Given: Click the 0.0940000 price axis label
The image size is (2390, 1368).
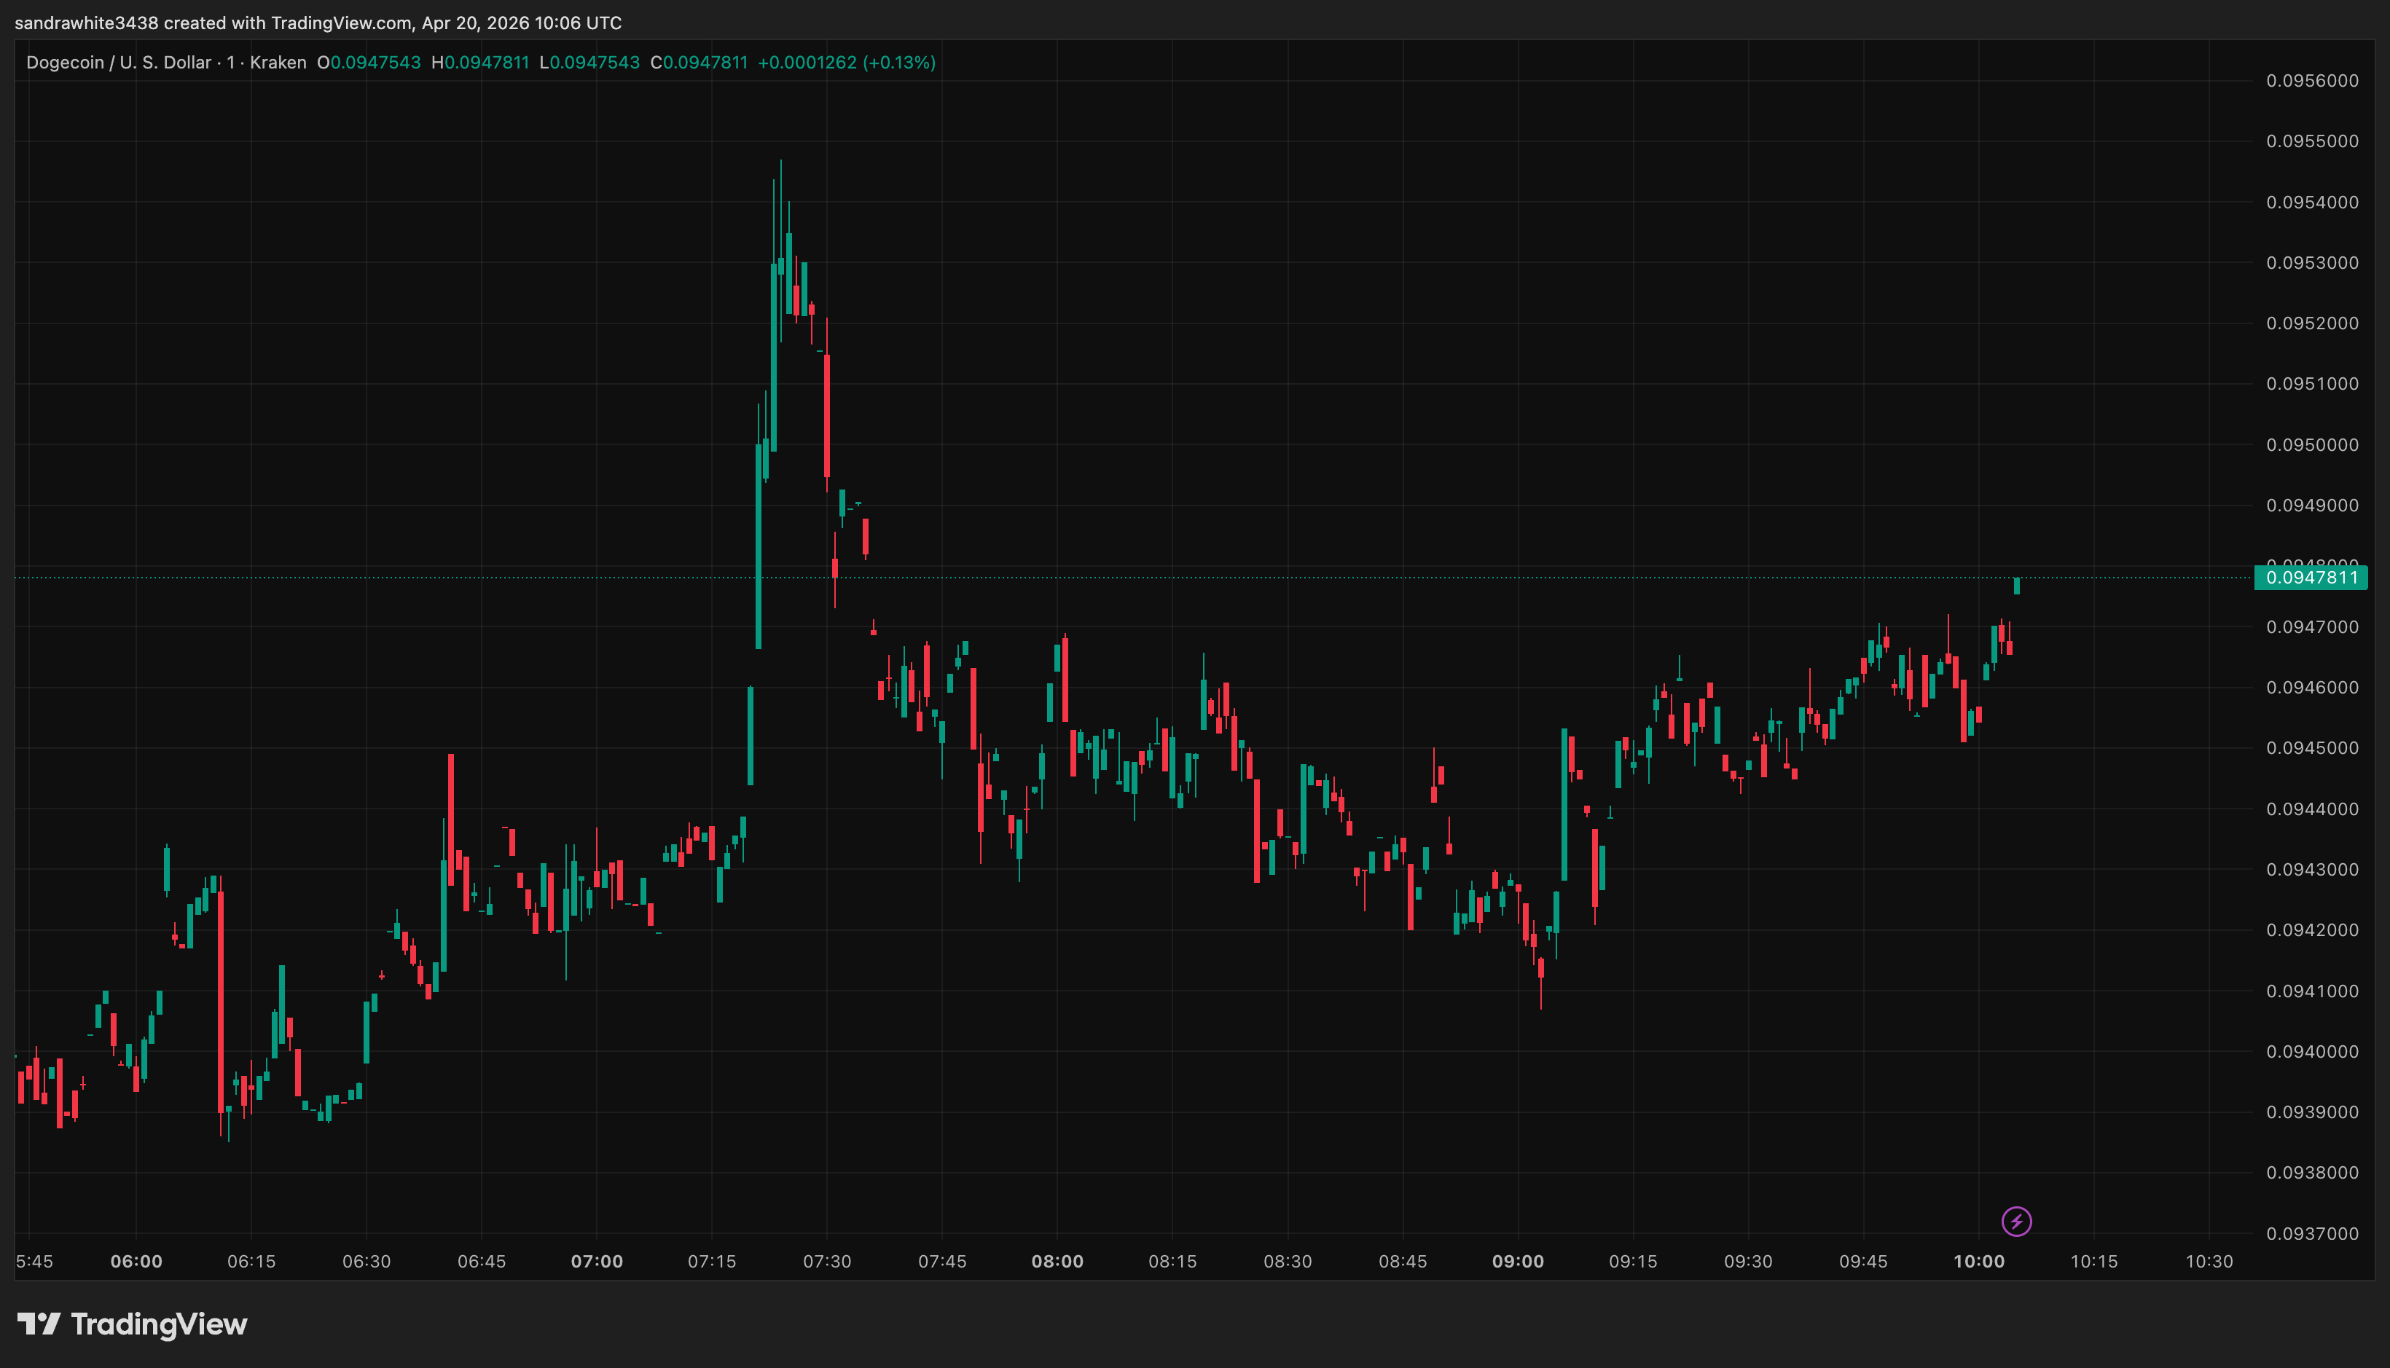Looking at the screenshot, I should point(2312,1051).
